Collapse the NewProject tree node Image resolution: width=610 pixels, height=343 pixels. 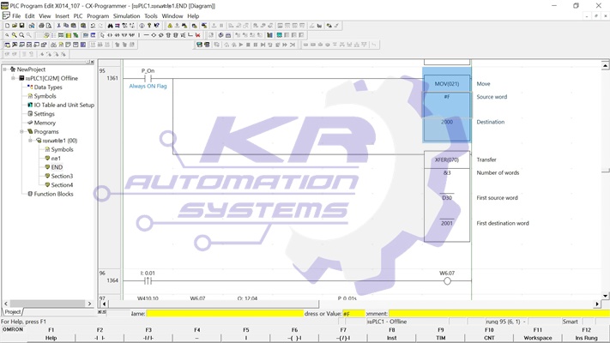[5, 69]
